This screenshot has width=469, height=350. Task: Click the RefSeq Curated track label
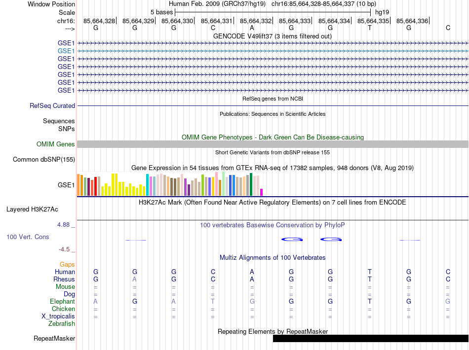pos(52,105)
